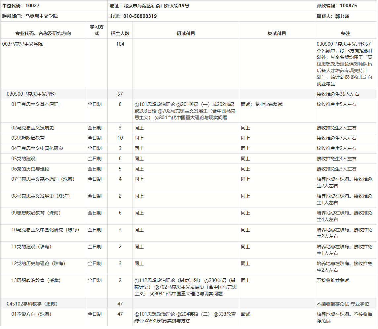This screenshot has height=329, width=378.
Task: Click the 面试；专业综合复试 retest cell
Action: (262, 104)
